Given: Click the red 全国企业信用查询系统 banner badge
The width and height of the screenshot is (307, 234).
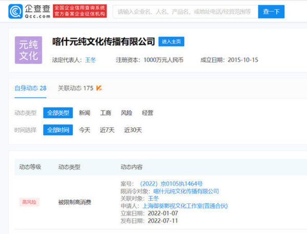Looking at the screenshot, I should (x=80, y=11).
